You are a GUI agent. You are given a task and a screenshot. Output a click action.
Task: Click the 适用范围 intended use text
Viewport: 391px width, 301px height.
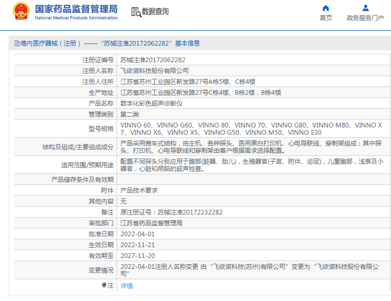(252, 165)
